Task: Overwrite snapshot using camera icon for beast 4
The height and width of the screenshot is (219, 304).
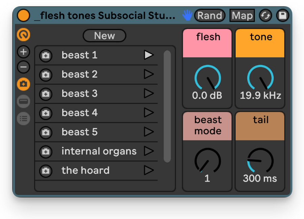Action: 46,113
